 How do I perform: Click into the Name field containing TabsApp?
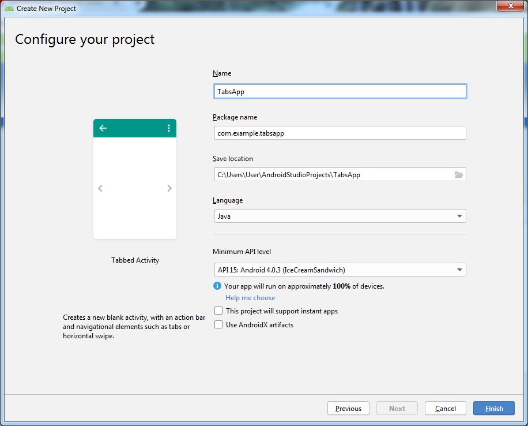339,92
